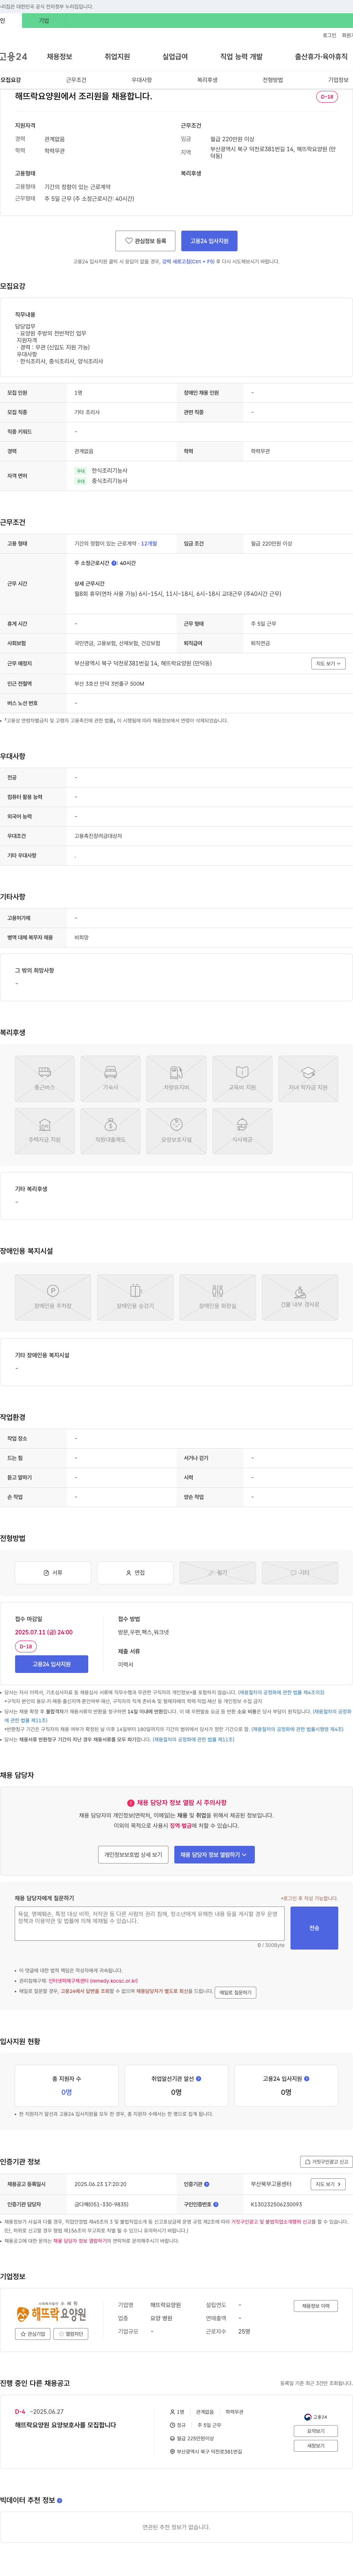Click the 교육비 지원 benefit icon
Image resolution: width=353 pixels, height=2576 pixels.
(x=242, y=1079)
